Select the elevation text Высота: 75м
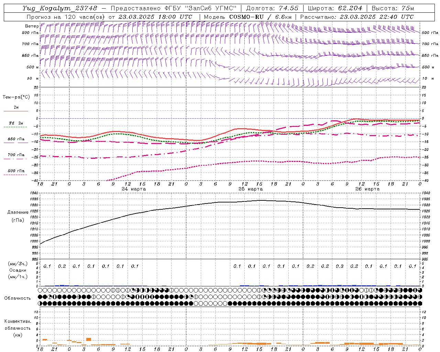The height and width of the screenshot is (352, 440). coord(393,8)
